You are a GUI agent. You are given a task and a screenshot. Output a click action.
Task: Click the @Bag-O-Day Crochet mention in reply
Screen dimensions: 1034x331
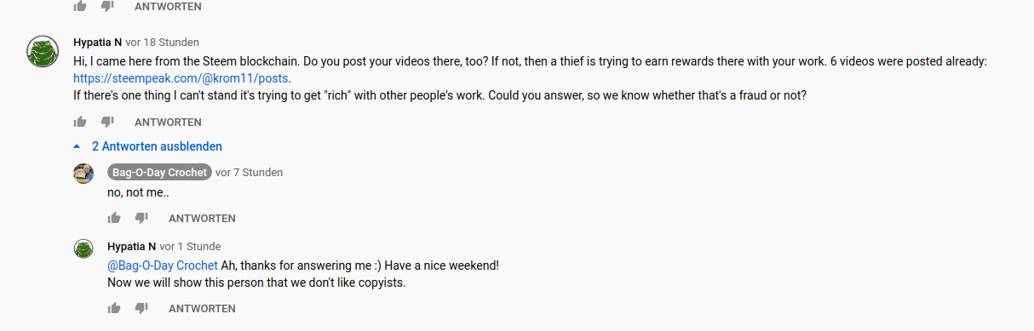pyautogui.click(x=163, y=265)
